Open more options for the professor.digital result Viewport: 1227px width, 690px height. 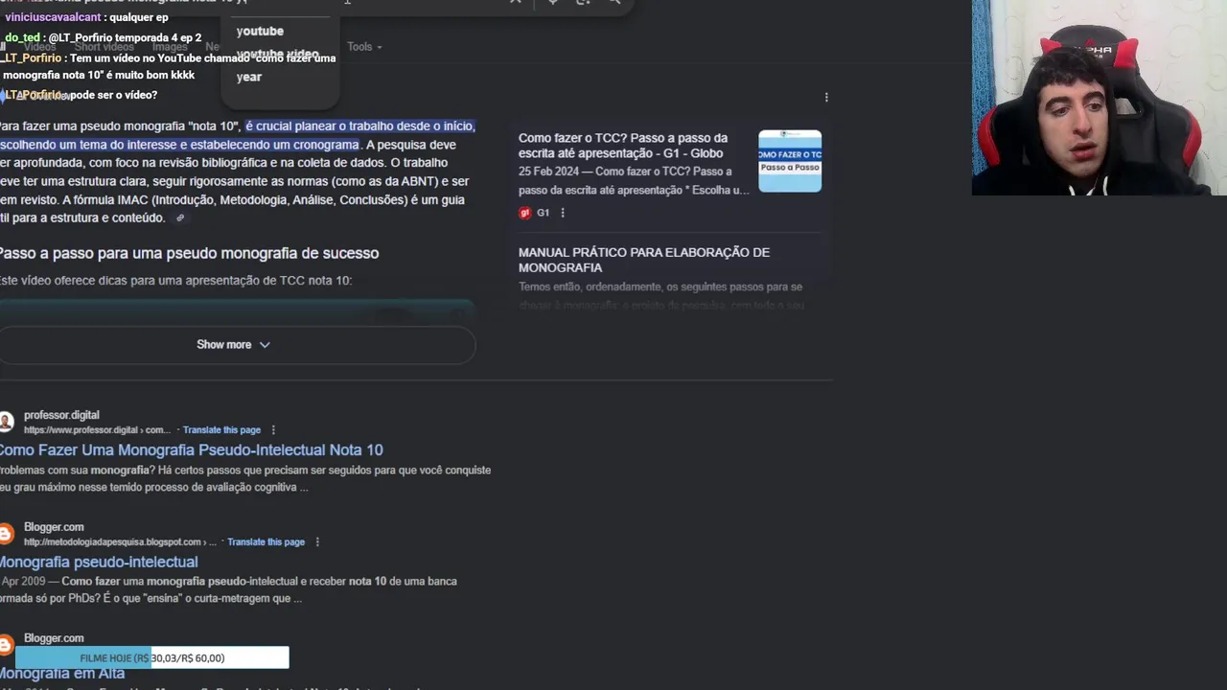pyautogui.click(x=273, y=430)
